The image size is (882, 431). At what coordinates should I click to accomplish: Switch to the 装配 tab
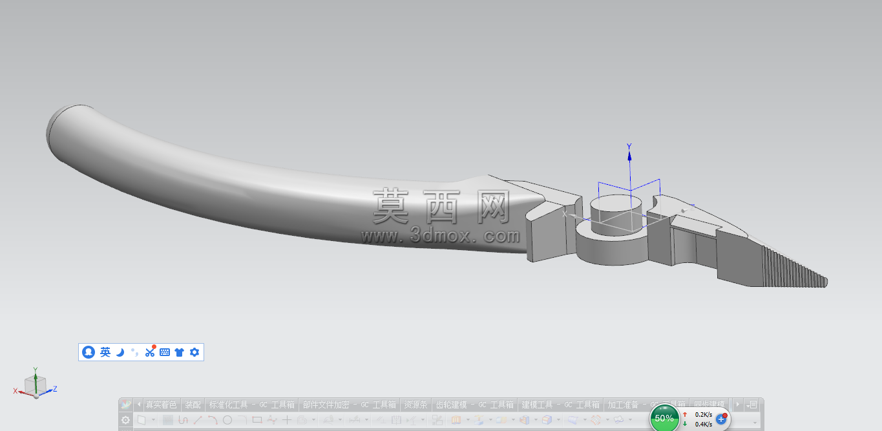coord(193,405)
